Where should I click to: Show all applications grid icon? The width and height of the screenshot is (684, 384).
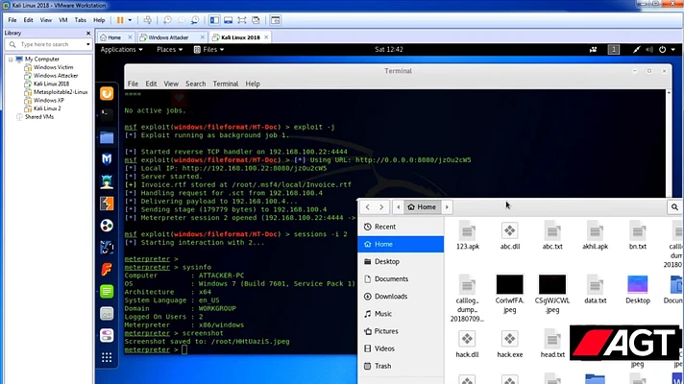coord(107,358)
